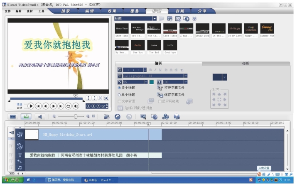This screenshot has width=307, height=186.
Task: Enlarge the preview window
Action: tap(106, 98)
